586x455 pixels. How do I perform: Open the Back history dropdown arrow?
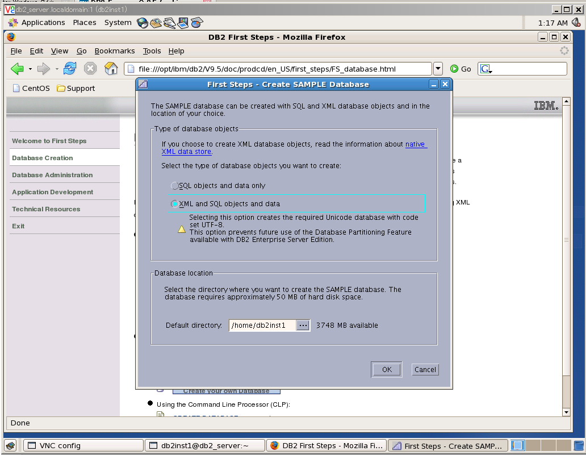point(30,69)
